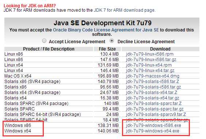206x139 pixels.
Task: Click the 138.31 MB file size
Action: 108,125
